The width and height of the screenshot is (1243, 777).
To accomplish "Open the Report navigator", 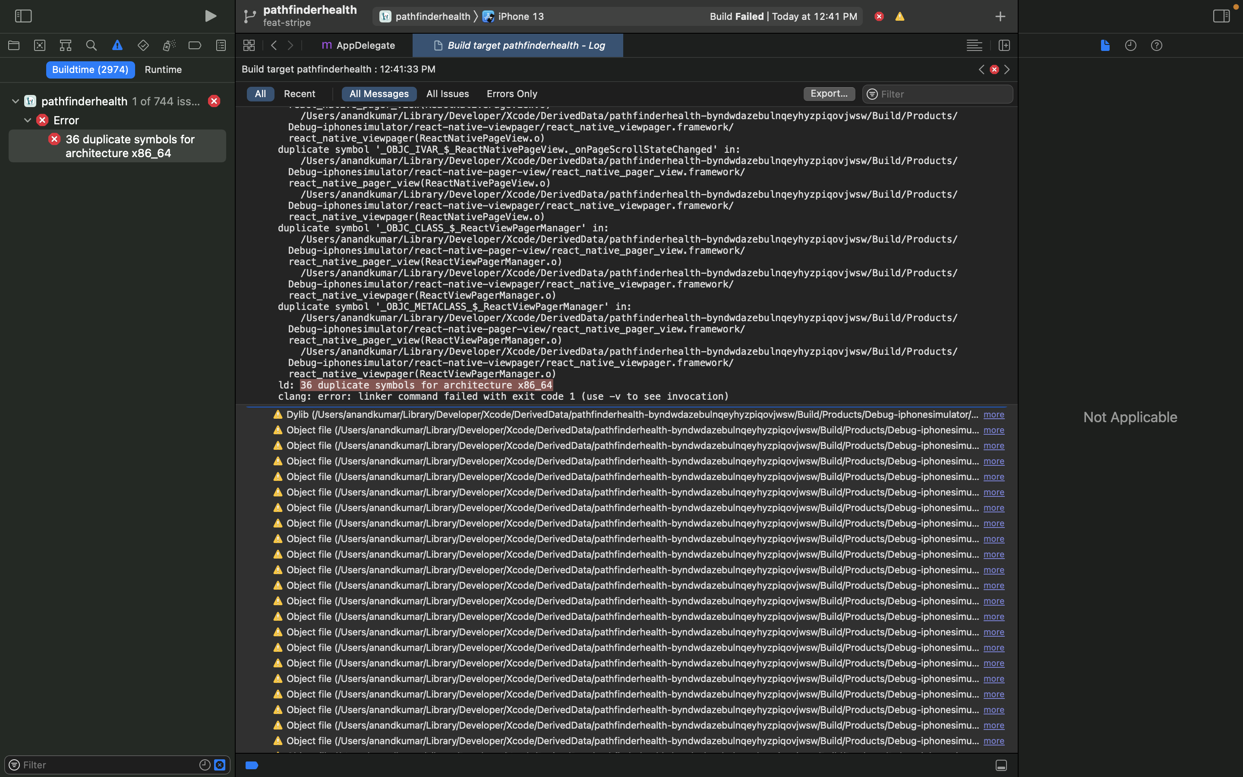I will pyautogui.click(x=221, y=45).
